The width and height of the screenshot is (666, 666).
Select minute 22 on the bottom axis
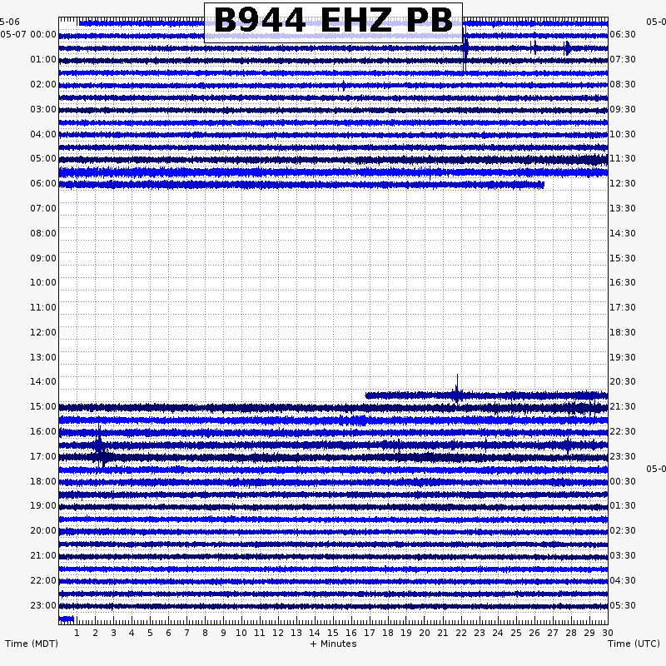pos(461,633)
